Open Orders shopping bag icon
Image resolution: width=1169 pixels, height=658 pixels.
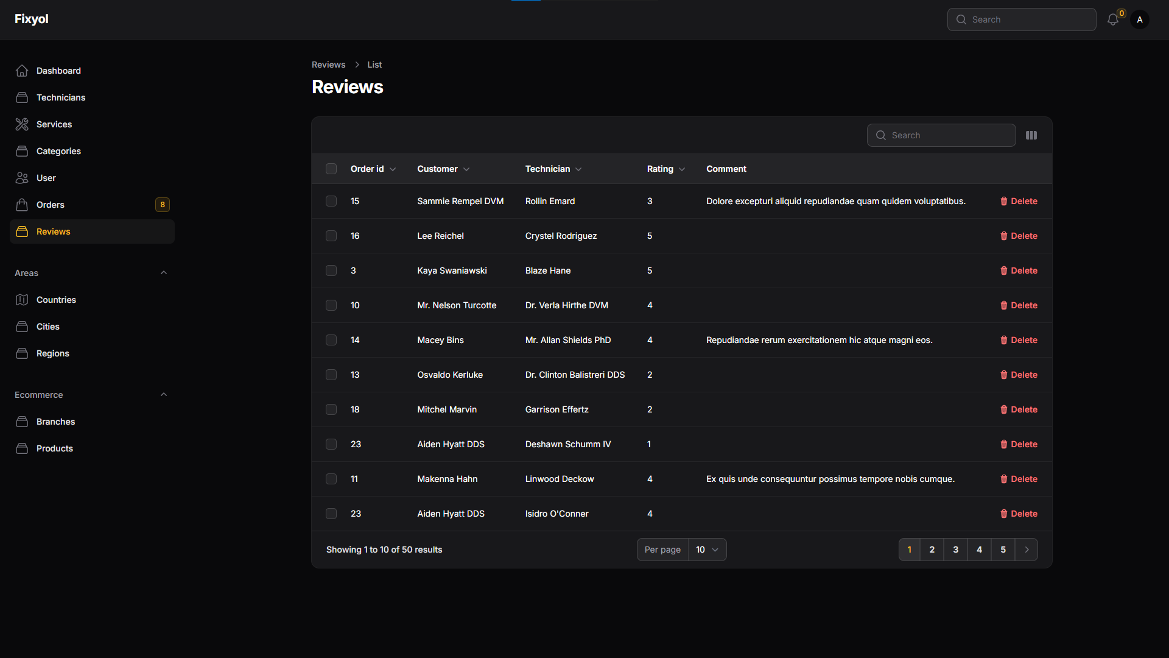click(x=22, y=205)
